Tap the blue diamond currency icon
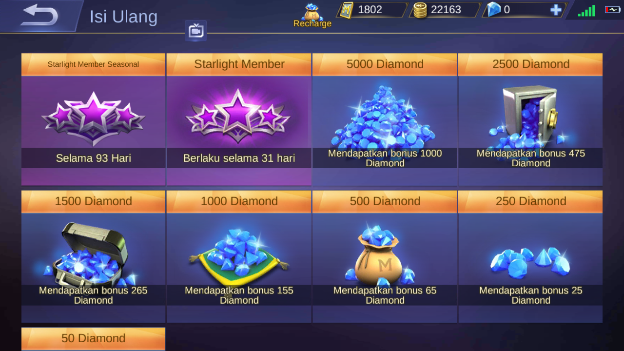The image size is (624, 351). coord(494,10)
